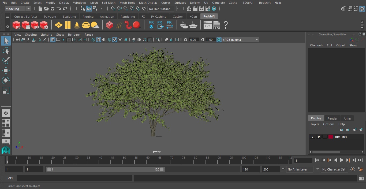Click the Plum_Tree layer color swatch

(331, 137)
